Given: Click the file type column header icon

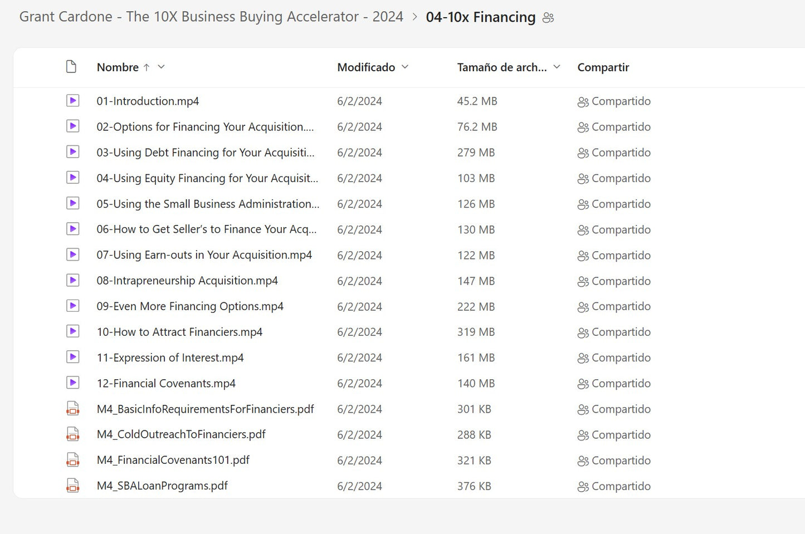Looking at the screenshot, I should [71, 67].
